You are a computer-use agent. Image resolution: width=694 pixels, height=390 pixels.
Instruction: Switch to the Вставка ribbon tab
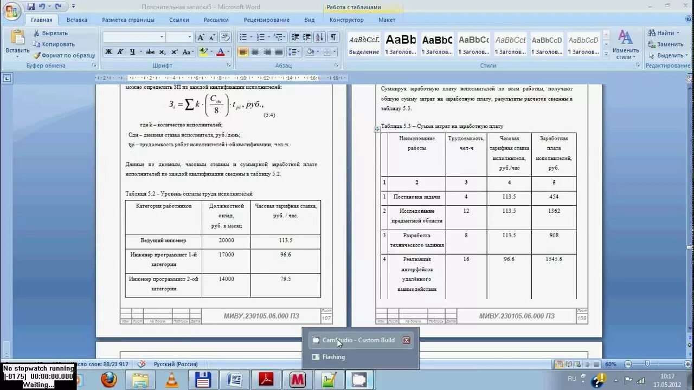point(77,20)
